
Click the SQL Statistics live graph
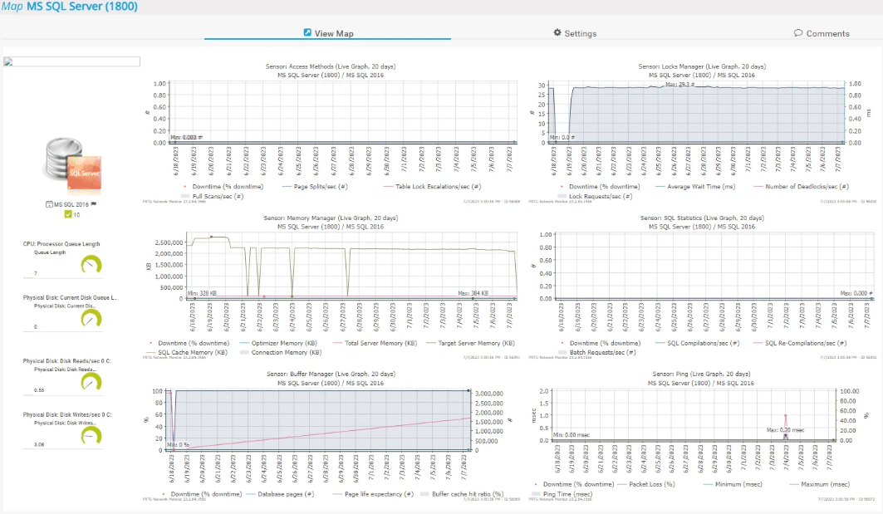pos(714,267)
